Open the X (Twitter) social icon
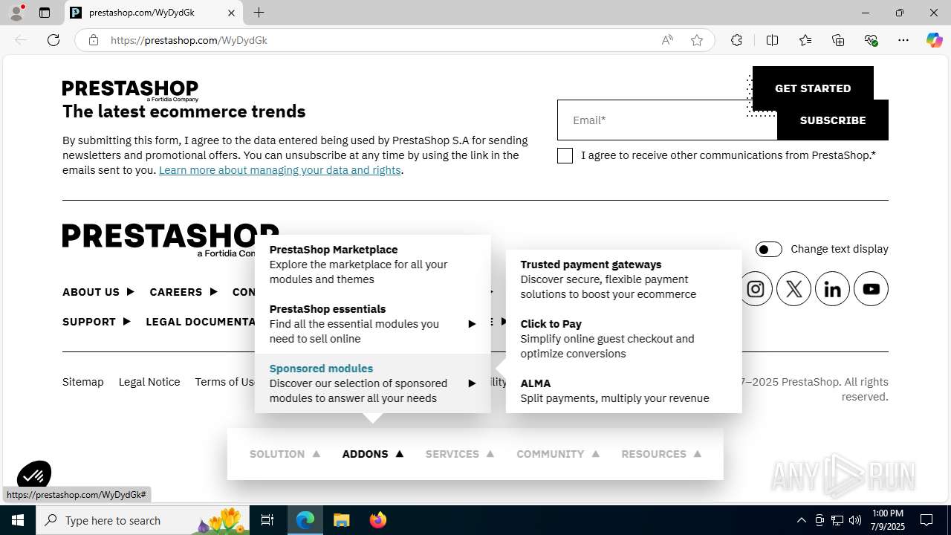 click(793, 289)
